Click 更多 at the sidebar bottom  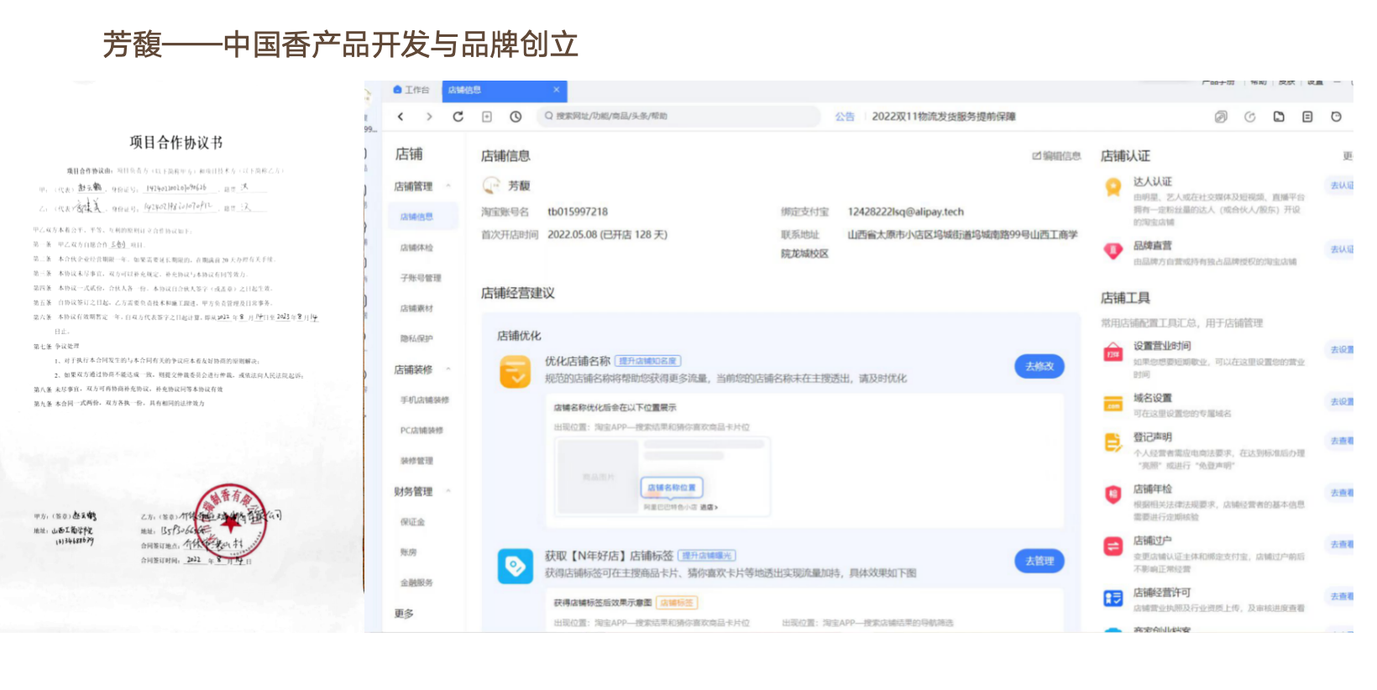pyautogui.click(x=405, y=614)
